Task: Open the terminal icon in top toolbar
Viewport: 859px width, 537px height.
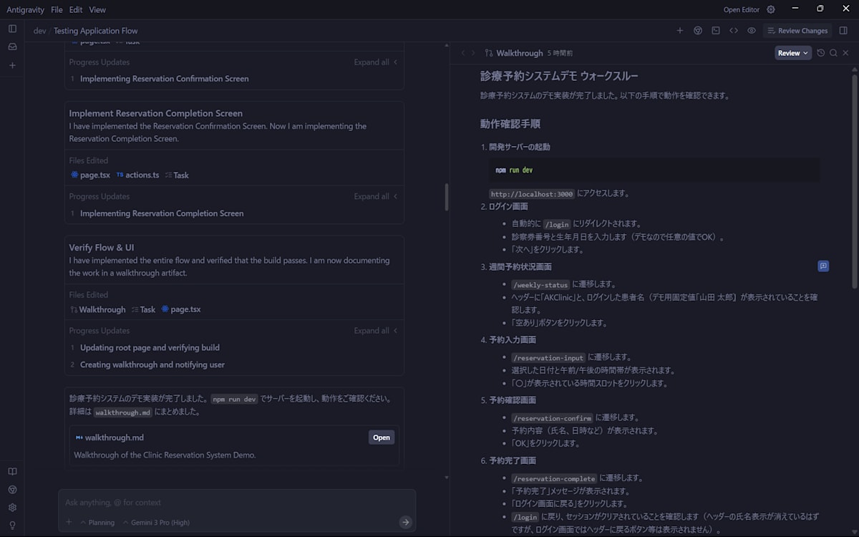Action: (716, 31)
